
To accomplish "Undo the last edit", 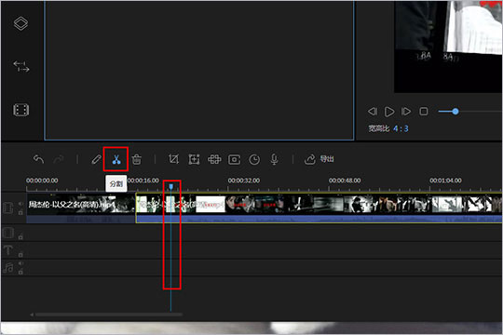I will tap(38, 159).
